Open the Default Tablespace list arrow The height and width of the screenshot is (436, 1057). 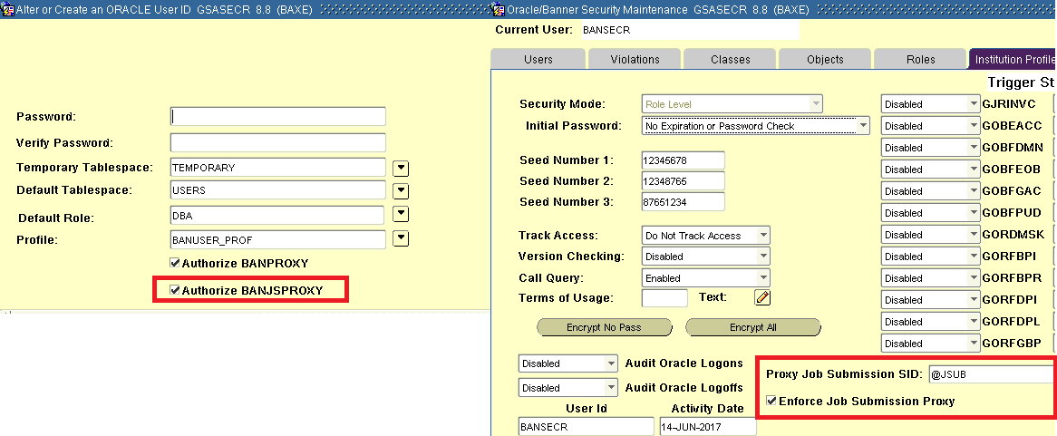401,191
